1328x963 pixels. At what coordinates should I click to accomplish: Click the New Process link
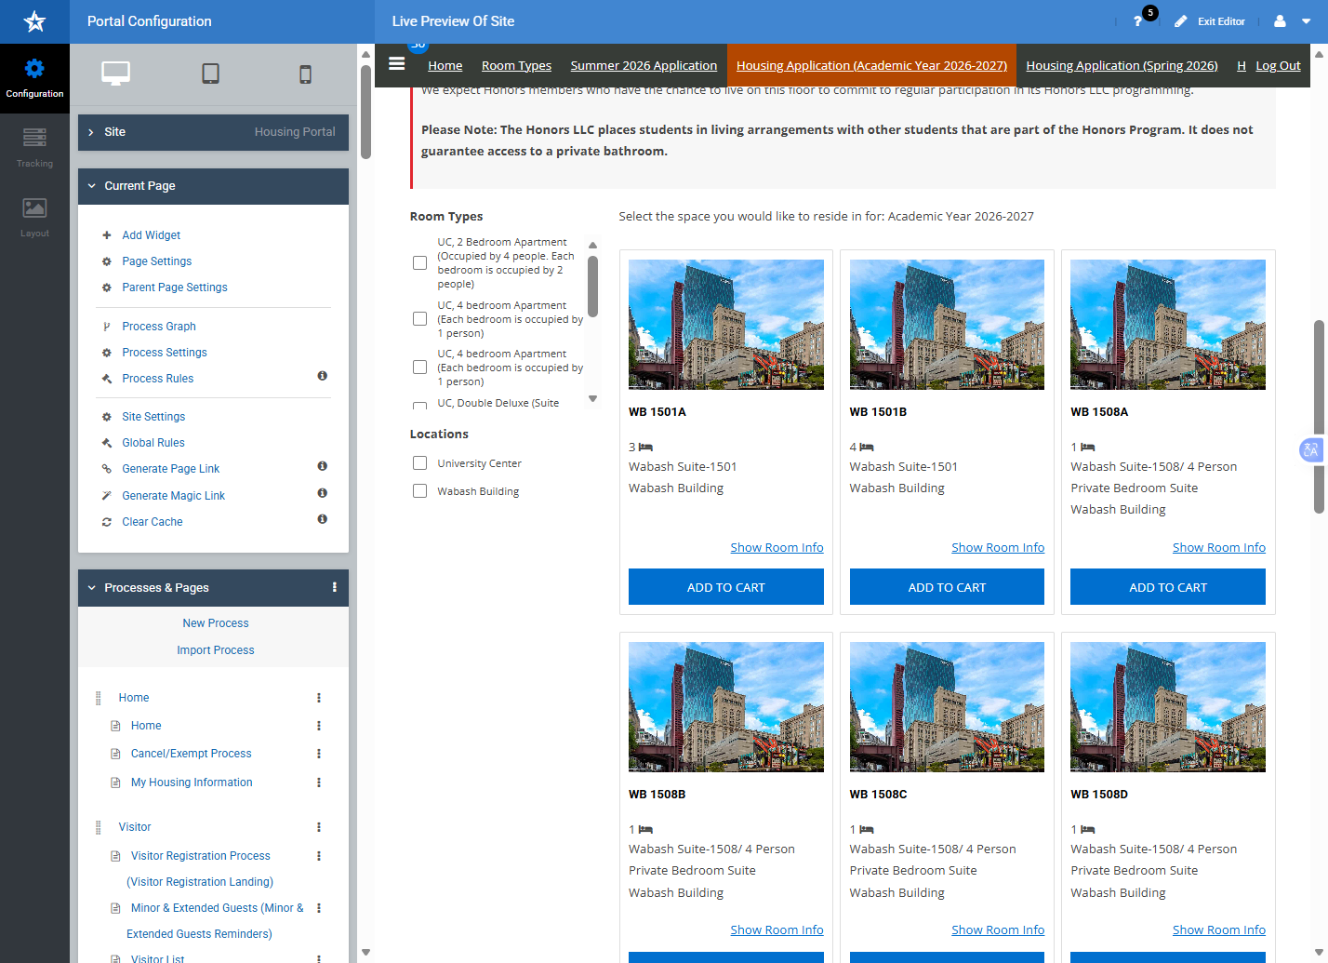pos(216,623)
